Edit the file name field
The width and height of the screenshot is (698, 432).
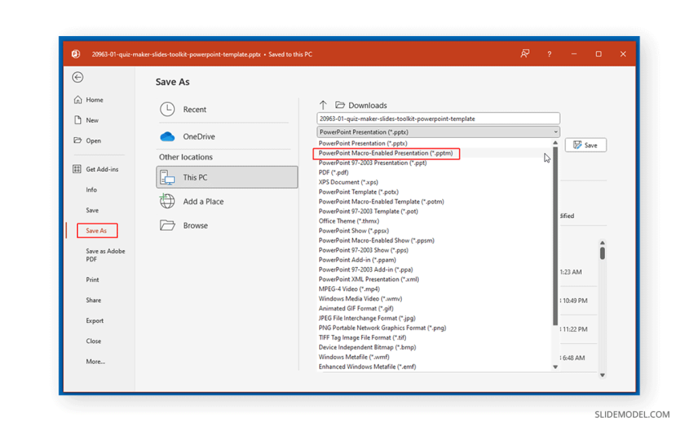[439, 119]
